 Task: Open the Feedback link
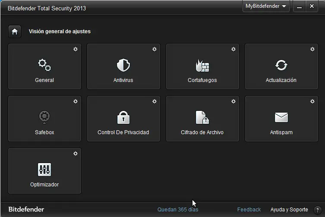click(x=249, y=210)
